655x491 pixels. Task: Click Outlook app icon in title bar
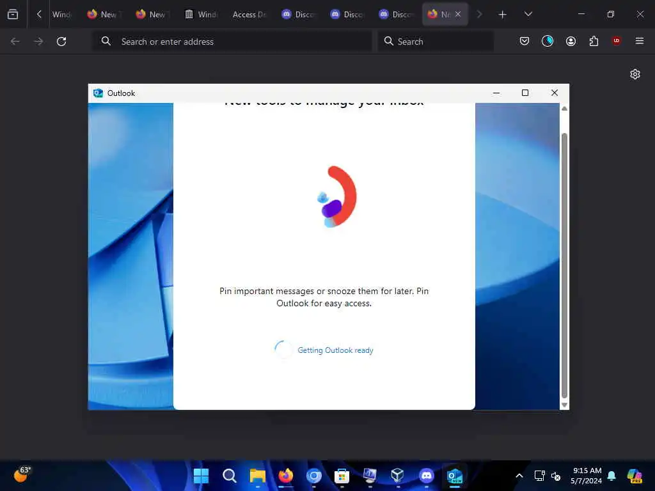pyautogui.click(x=98, y=93)
